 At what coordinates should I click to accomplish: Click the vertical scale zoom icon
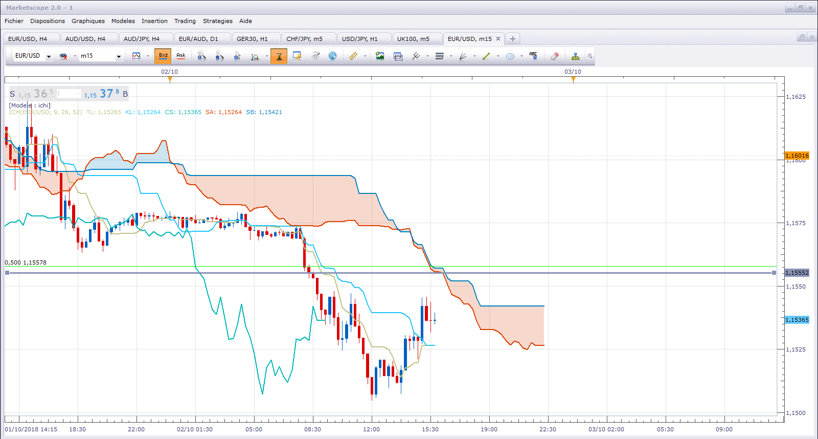click(255, 56)
